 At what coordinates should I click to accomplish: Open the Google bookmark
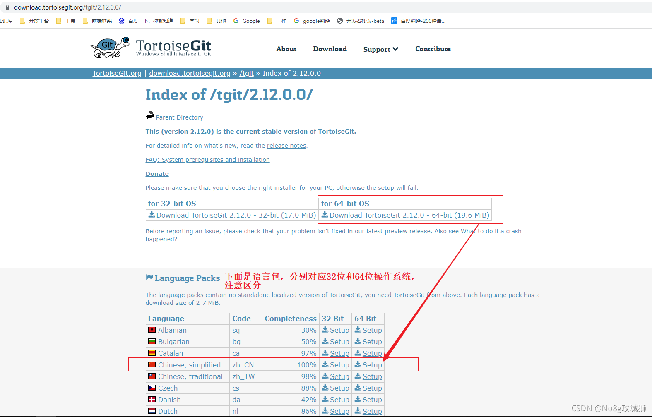(x=247, y=21)
